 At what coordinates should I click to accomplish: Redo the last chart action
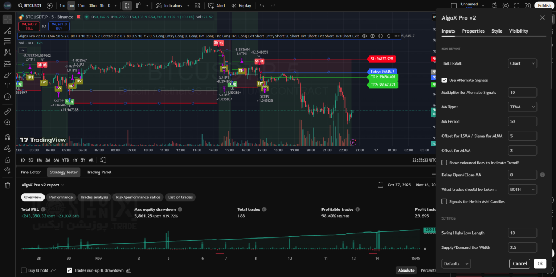273,5
